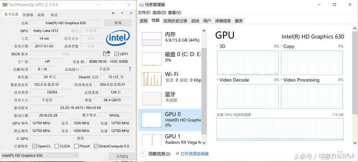Click the 名称 field Intel(R) HD Graphics 630
This screenshot has height=162, width=358.
pyautogui.click(x=66, y=23)
